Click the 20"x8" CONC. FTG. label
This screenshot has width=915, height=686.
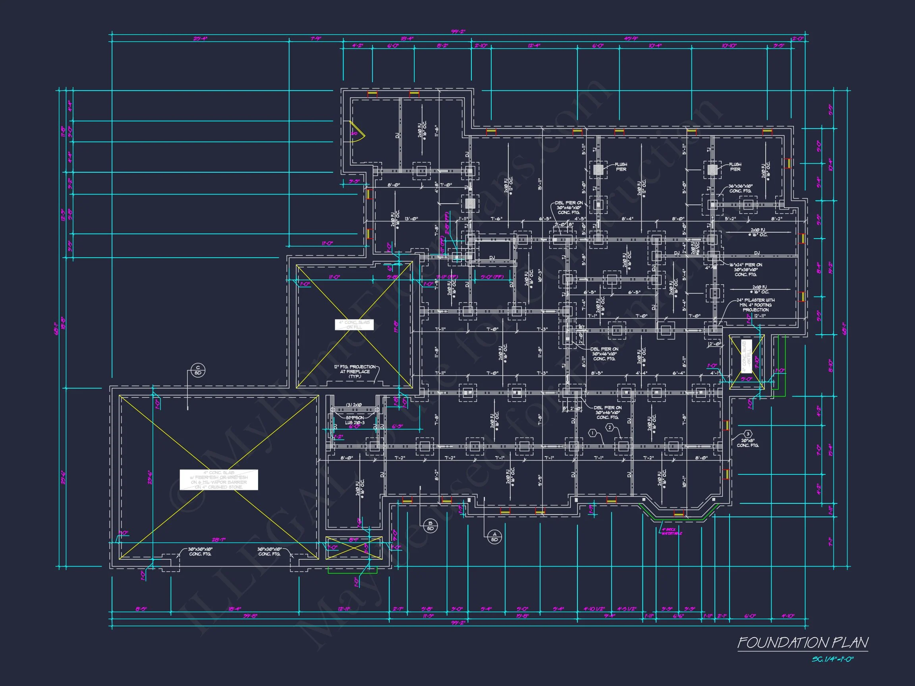click(747, 443)
